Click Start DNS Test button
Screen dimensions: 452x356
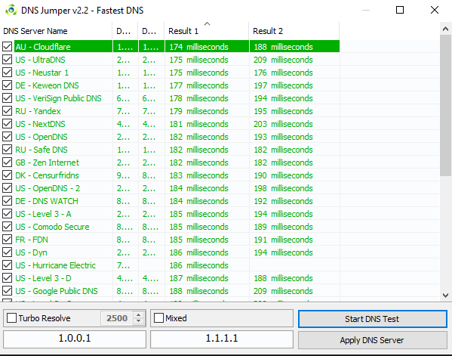(373, 319)
